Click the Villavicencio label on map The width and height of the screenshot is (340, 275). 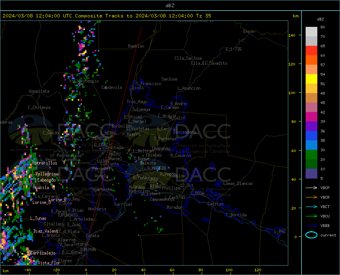84,81
